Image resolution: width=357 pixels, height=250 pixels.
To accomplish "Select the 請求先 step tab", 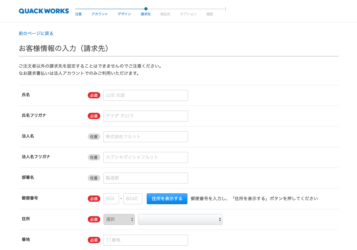I will [145, 14].
